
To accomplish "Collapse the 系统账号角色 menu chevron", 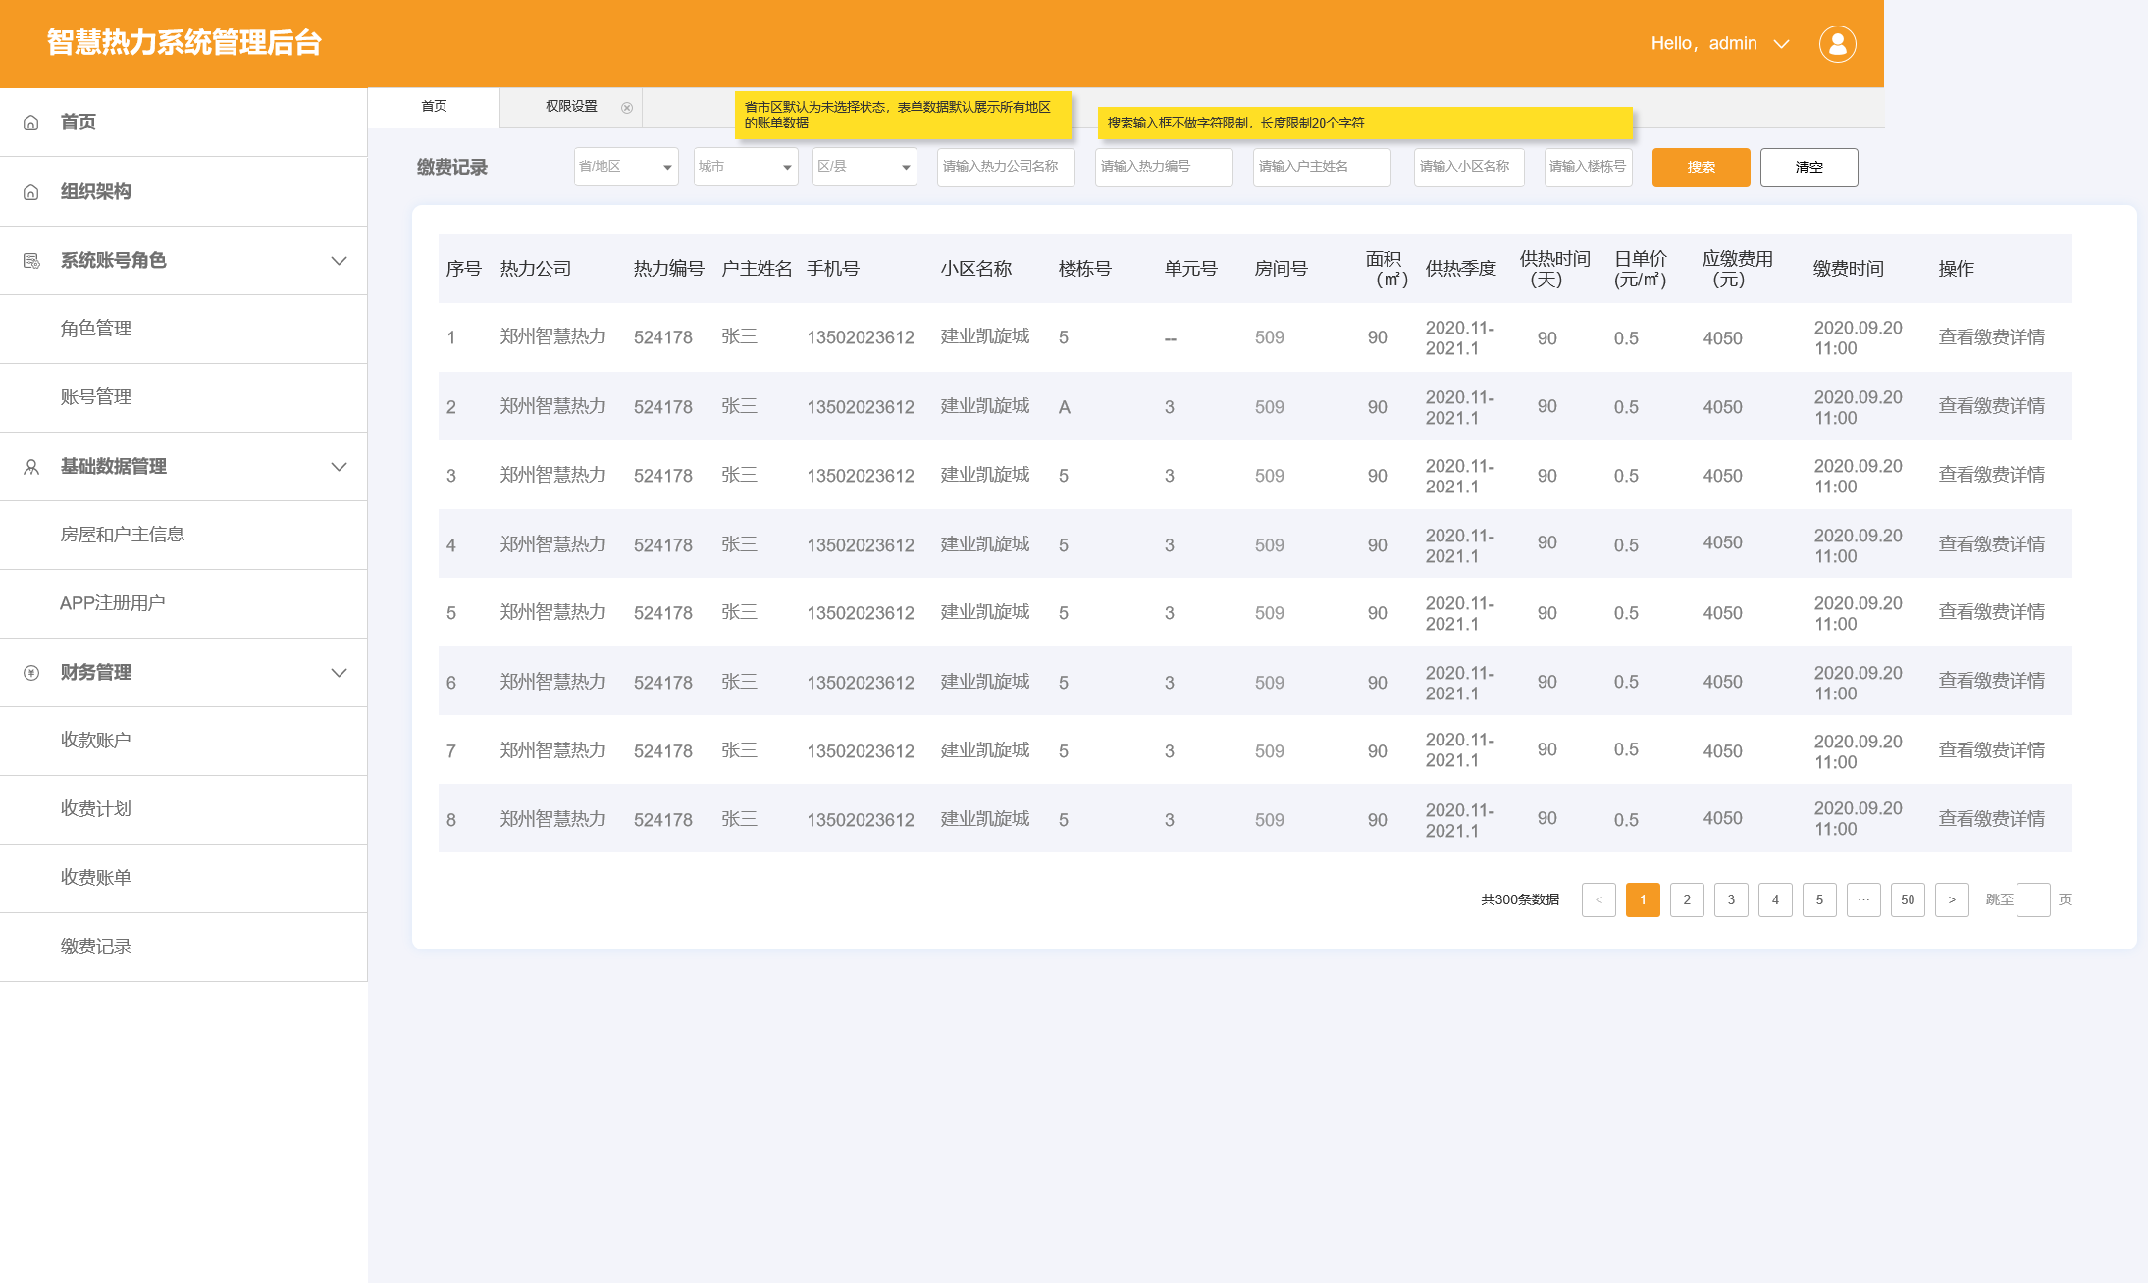I will 339,261.
